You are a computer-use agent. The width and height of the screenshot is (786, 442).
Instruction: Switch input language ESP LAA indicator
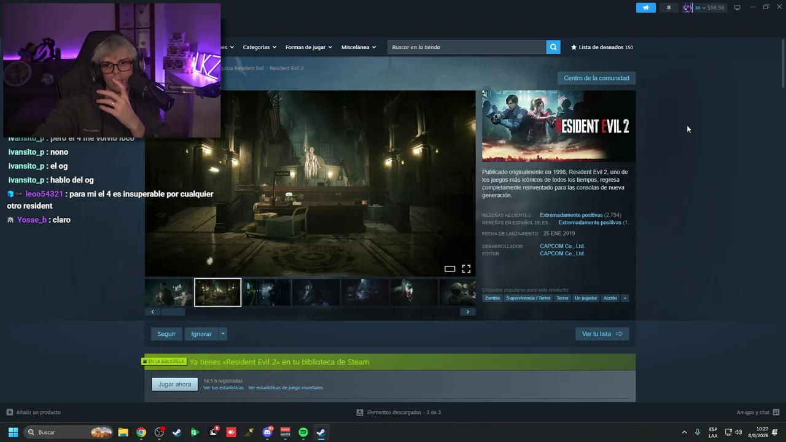[x=713, y=432]
